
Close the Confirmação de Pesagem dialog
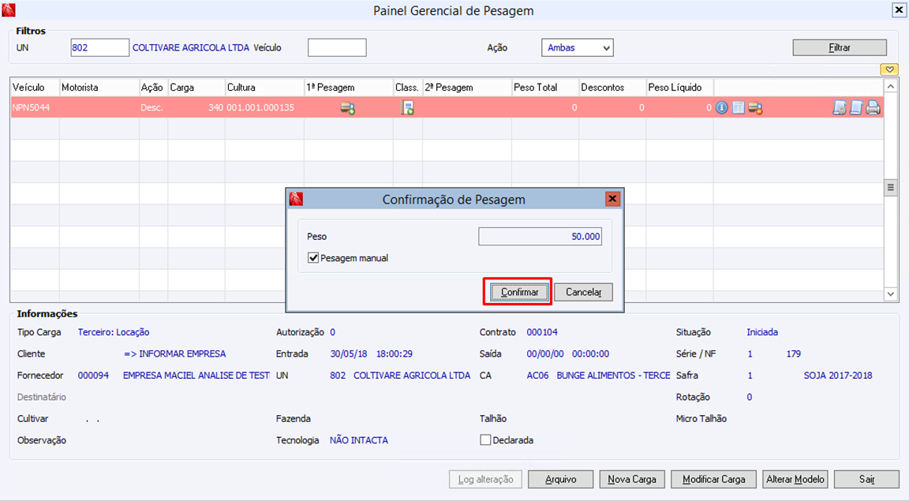click(612, 199)
